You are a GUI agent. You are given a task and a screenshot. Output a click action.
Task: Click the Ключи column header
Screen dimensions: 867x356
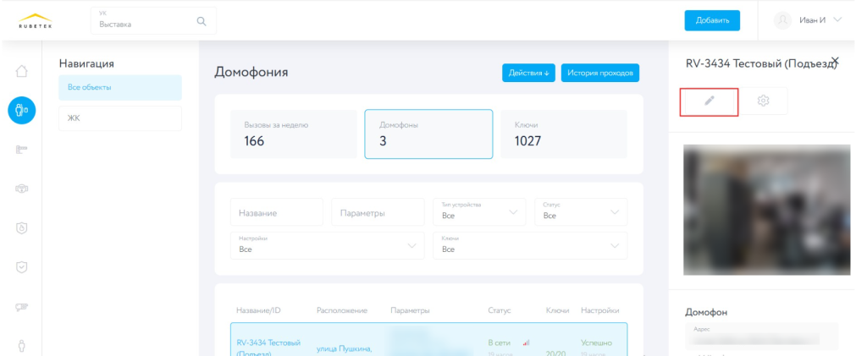pos(557,310)
